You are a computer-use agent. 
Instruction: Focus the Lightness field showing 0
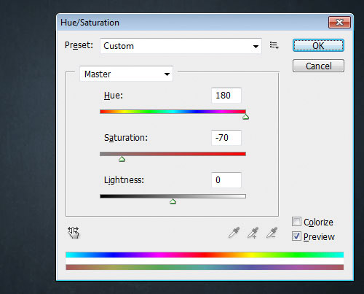(226, 180)
